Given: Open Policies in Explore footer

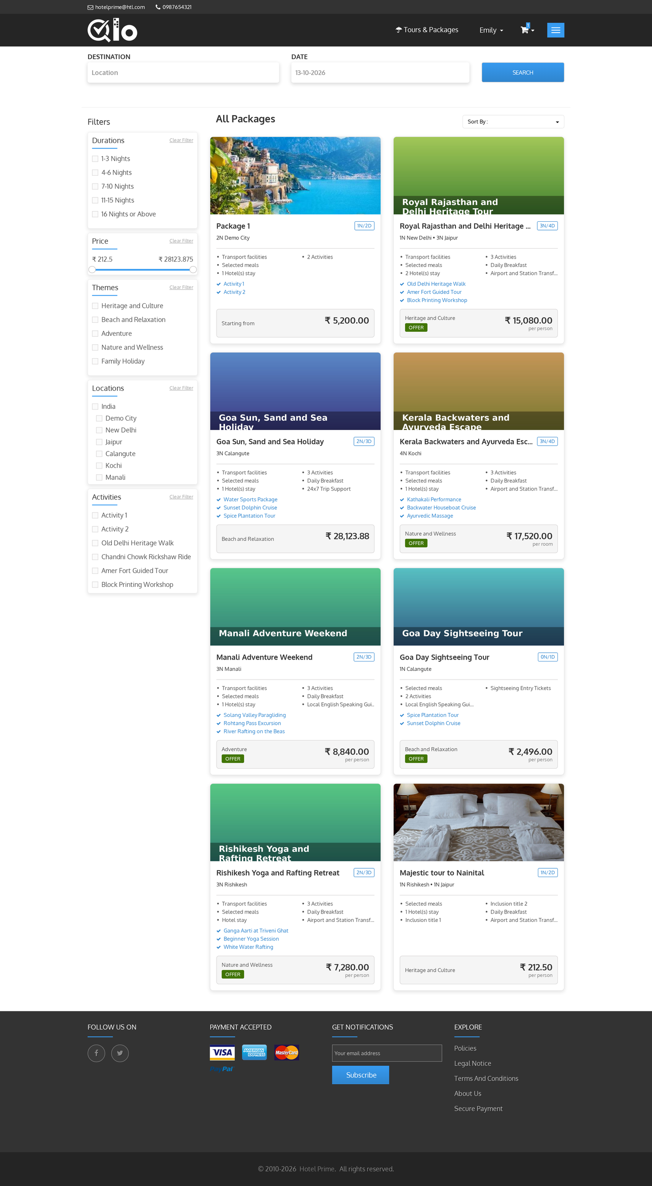Looking at the screenshot, I should coord(465,1048).
